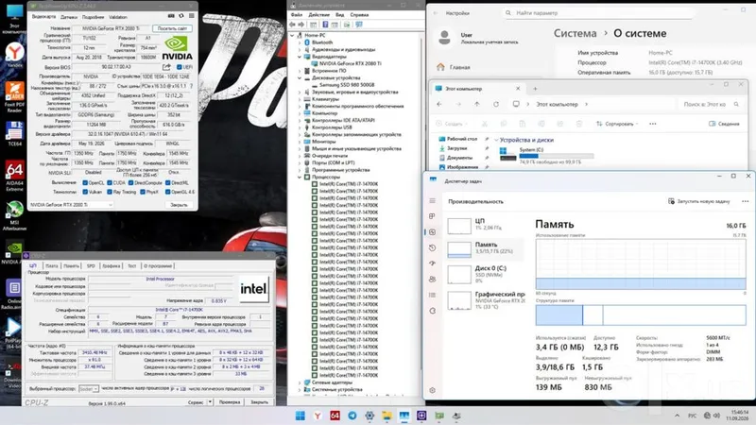Expand the Bluetooth node in Device Manager
756x425 pixels.
tap(300, 42)
